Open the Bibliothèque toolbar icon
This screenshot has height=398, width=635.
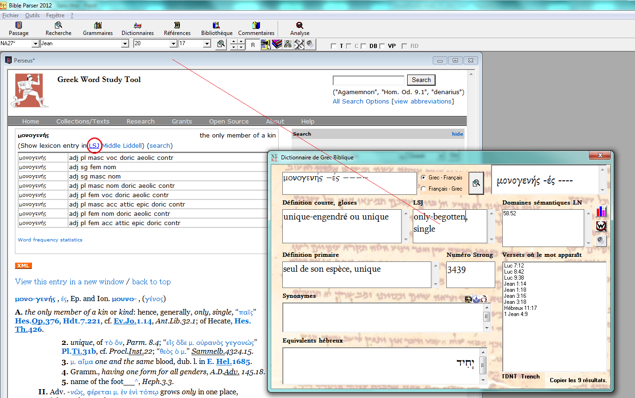coord(217,28)
